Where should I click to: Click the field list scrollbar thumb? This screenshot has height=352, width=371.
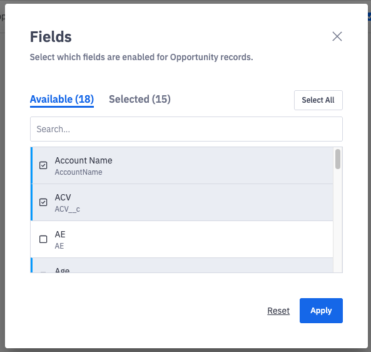pos(338,159)
